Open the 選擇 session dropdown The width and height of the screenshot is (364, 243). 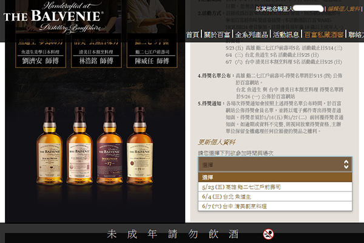point(275,165)
